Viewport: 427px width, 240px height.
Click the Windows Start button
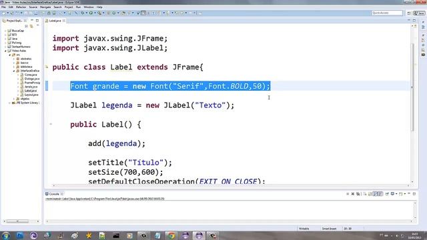(x=6, y=235)
